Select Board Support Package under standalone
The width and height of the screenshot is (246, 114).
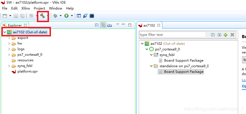tap(184, 72)
